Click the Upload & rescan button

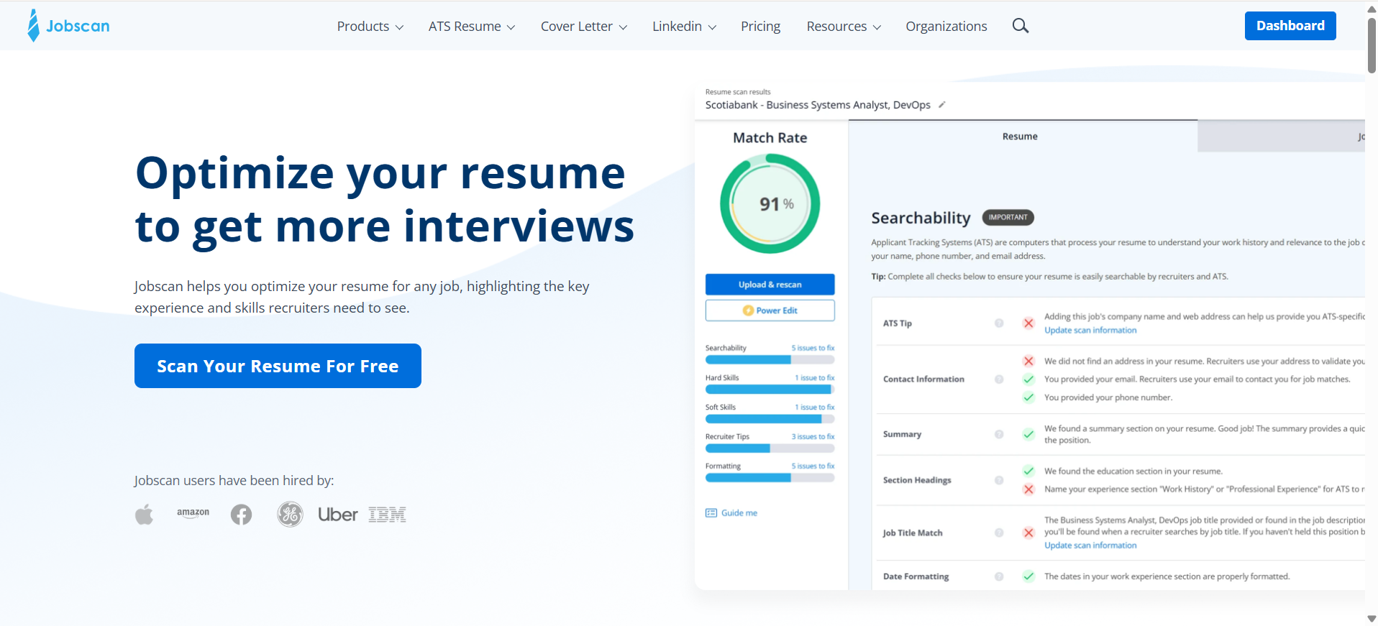click(x=770, y=285)
